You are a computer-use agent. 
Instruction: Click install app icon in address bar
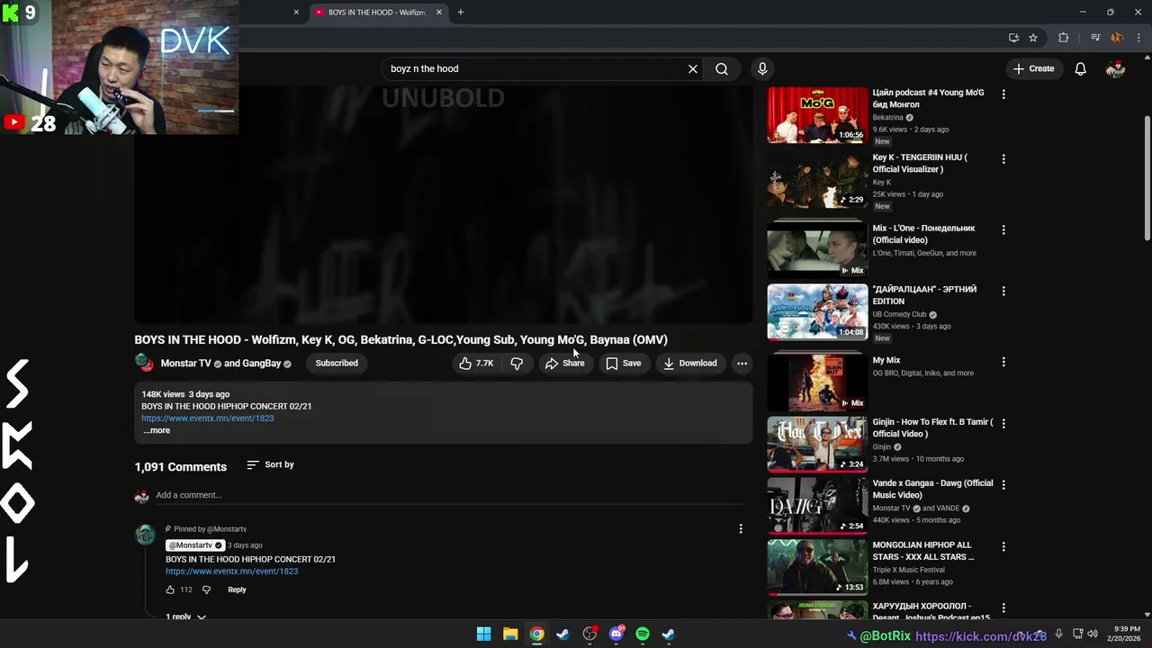pos(1013,38)
